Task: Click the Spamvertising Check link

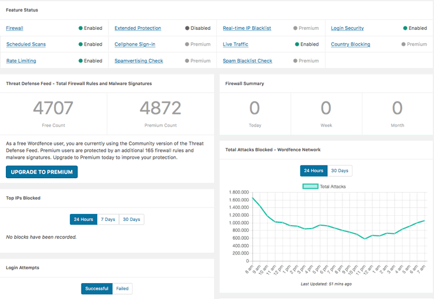Action: click(x=139, y=61)
